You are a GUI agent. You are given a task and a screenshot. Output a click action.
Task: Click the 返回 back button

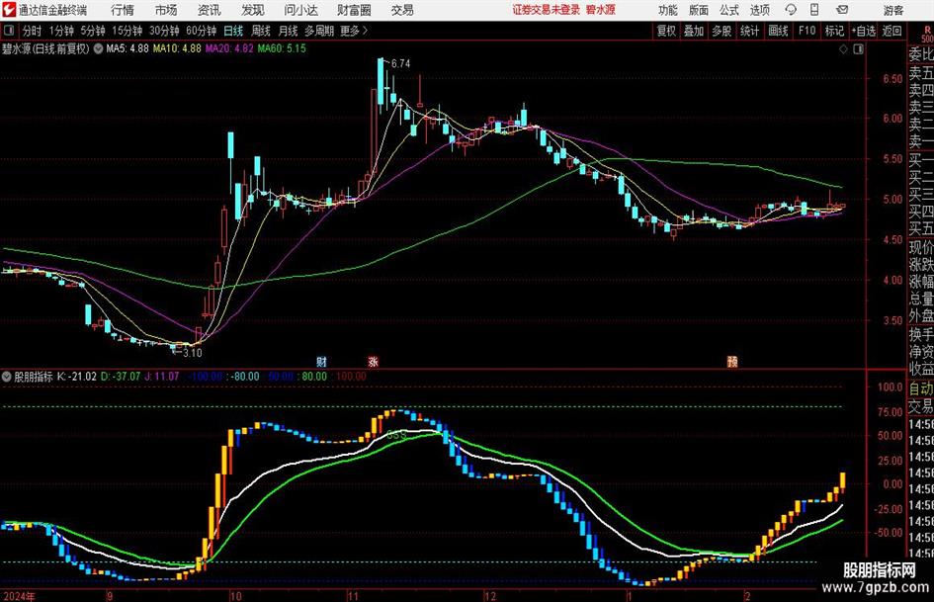point(892,31)
